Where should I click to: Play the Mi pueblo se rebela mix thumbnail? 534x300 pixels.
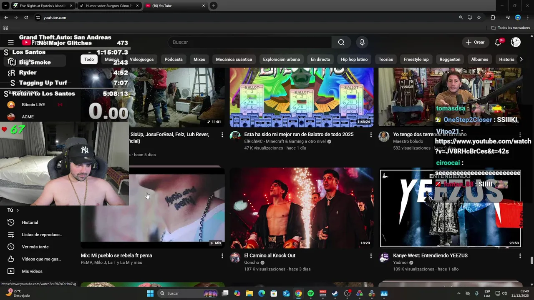click(153, 208)
